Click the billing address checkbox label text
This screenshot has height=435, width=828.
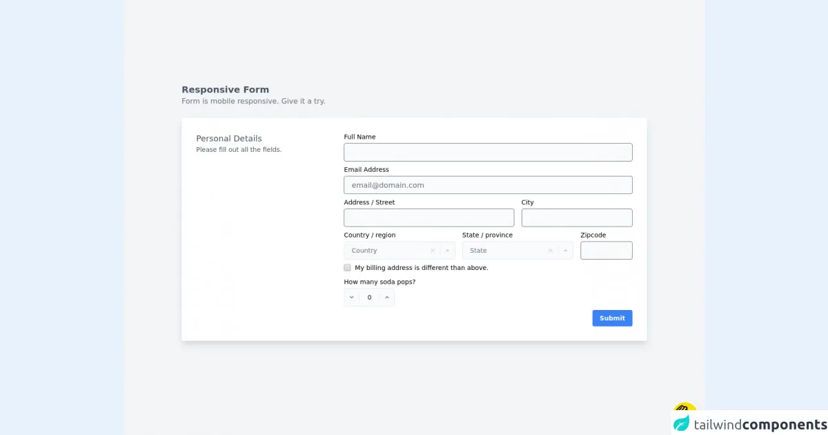click(422, 268)
